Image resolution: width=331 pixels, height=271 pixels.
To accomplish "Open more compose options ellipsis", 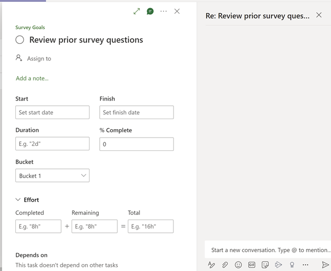I will tap(306, 265).
